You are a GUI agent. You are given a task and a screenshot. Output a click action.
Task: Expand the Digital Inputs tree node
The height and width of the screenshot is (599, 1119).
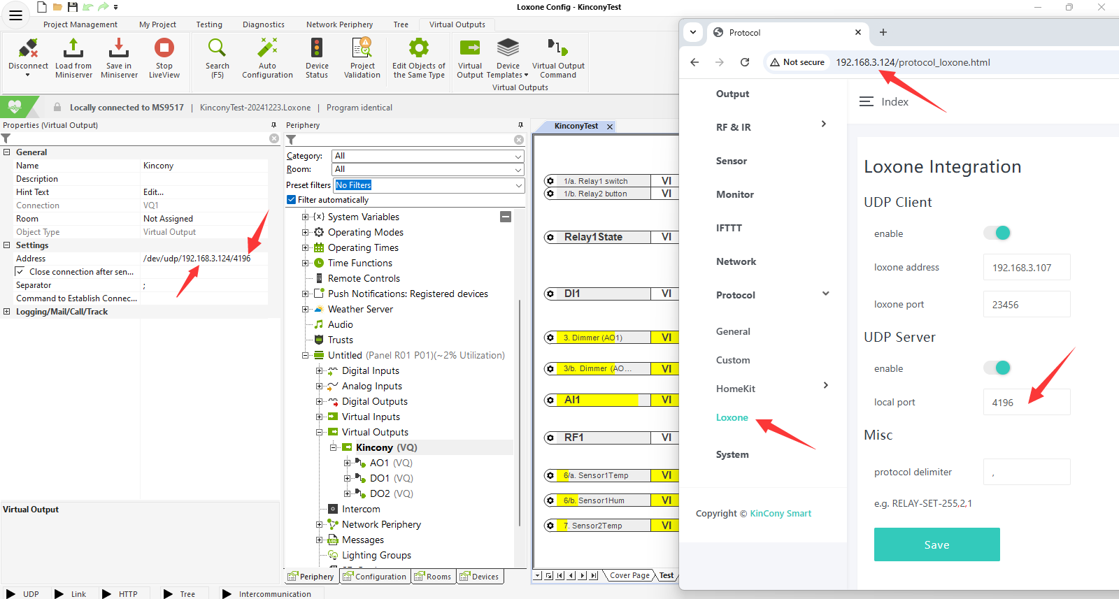pos(320,371)
